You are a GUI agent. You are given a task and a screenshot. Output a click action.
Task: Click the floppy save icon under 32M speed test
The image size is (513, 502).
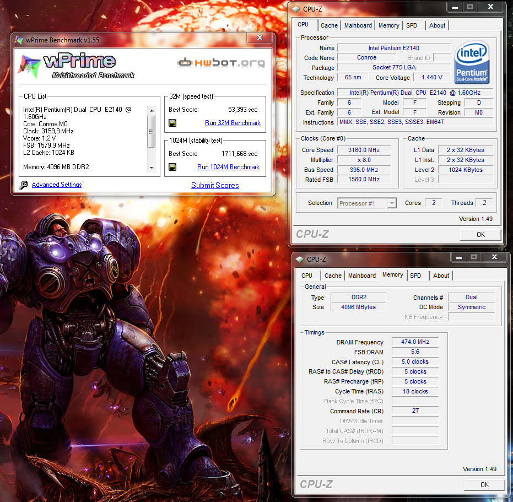pos(172,123)
